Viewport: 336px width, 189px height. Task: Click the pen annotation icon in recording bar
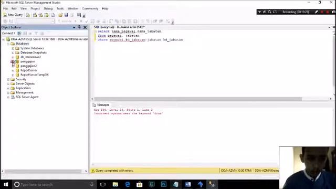pos(316,12)
